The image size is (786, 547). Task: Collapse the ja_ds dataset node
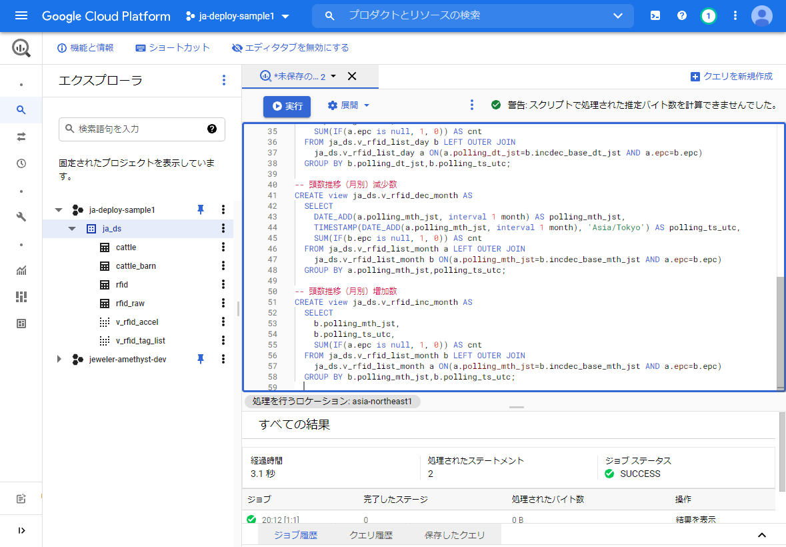tap(72, 229)
